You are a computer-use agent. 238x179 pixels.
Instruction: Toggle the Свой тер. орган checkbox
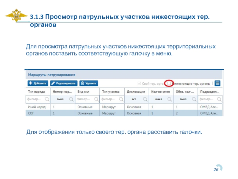[x=139, y=84]
